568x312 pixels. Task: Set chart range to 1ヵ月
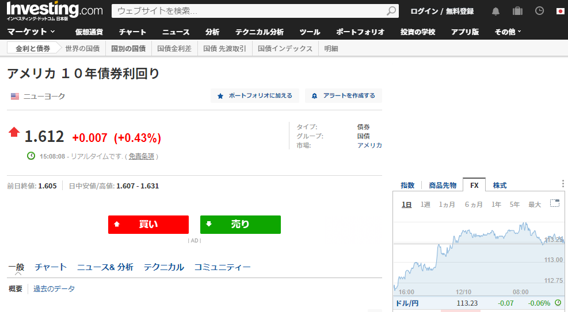coord(447,205)
